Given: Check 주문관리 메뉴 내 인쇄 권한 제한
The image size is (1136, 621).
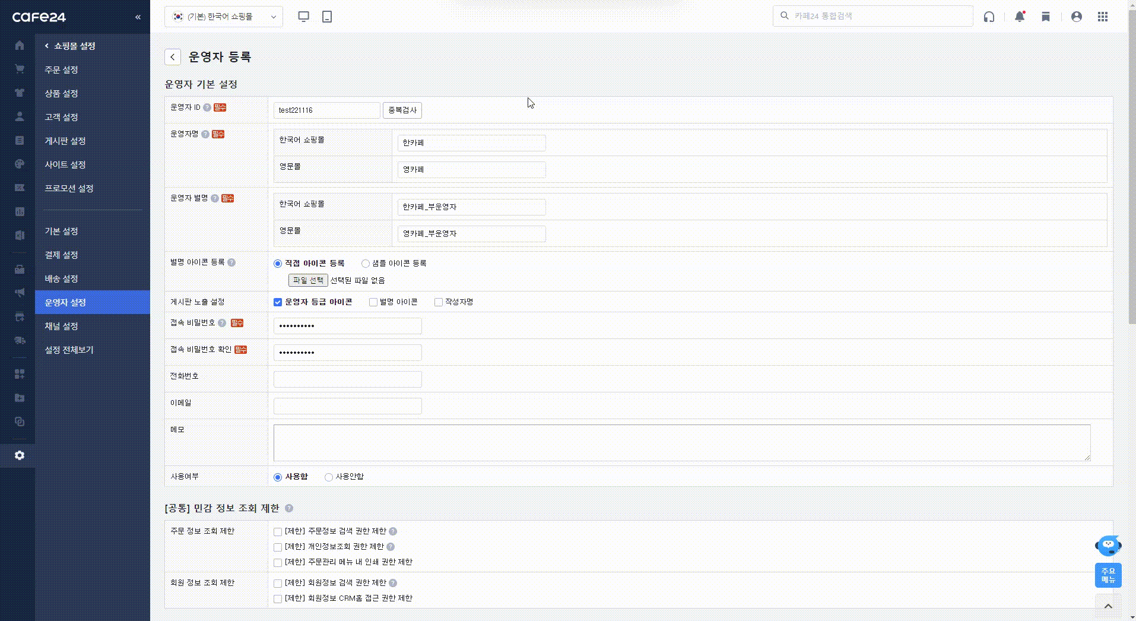Looking at the screenshot, I should 278,563.
